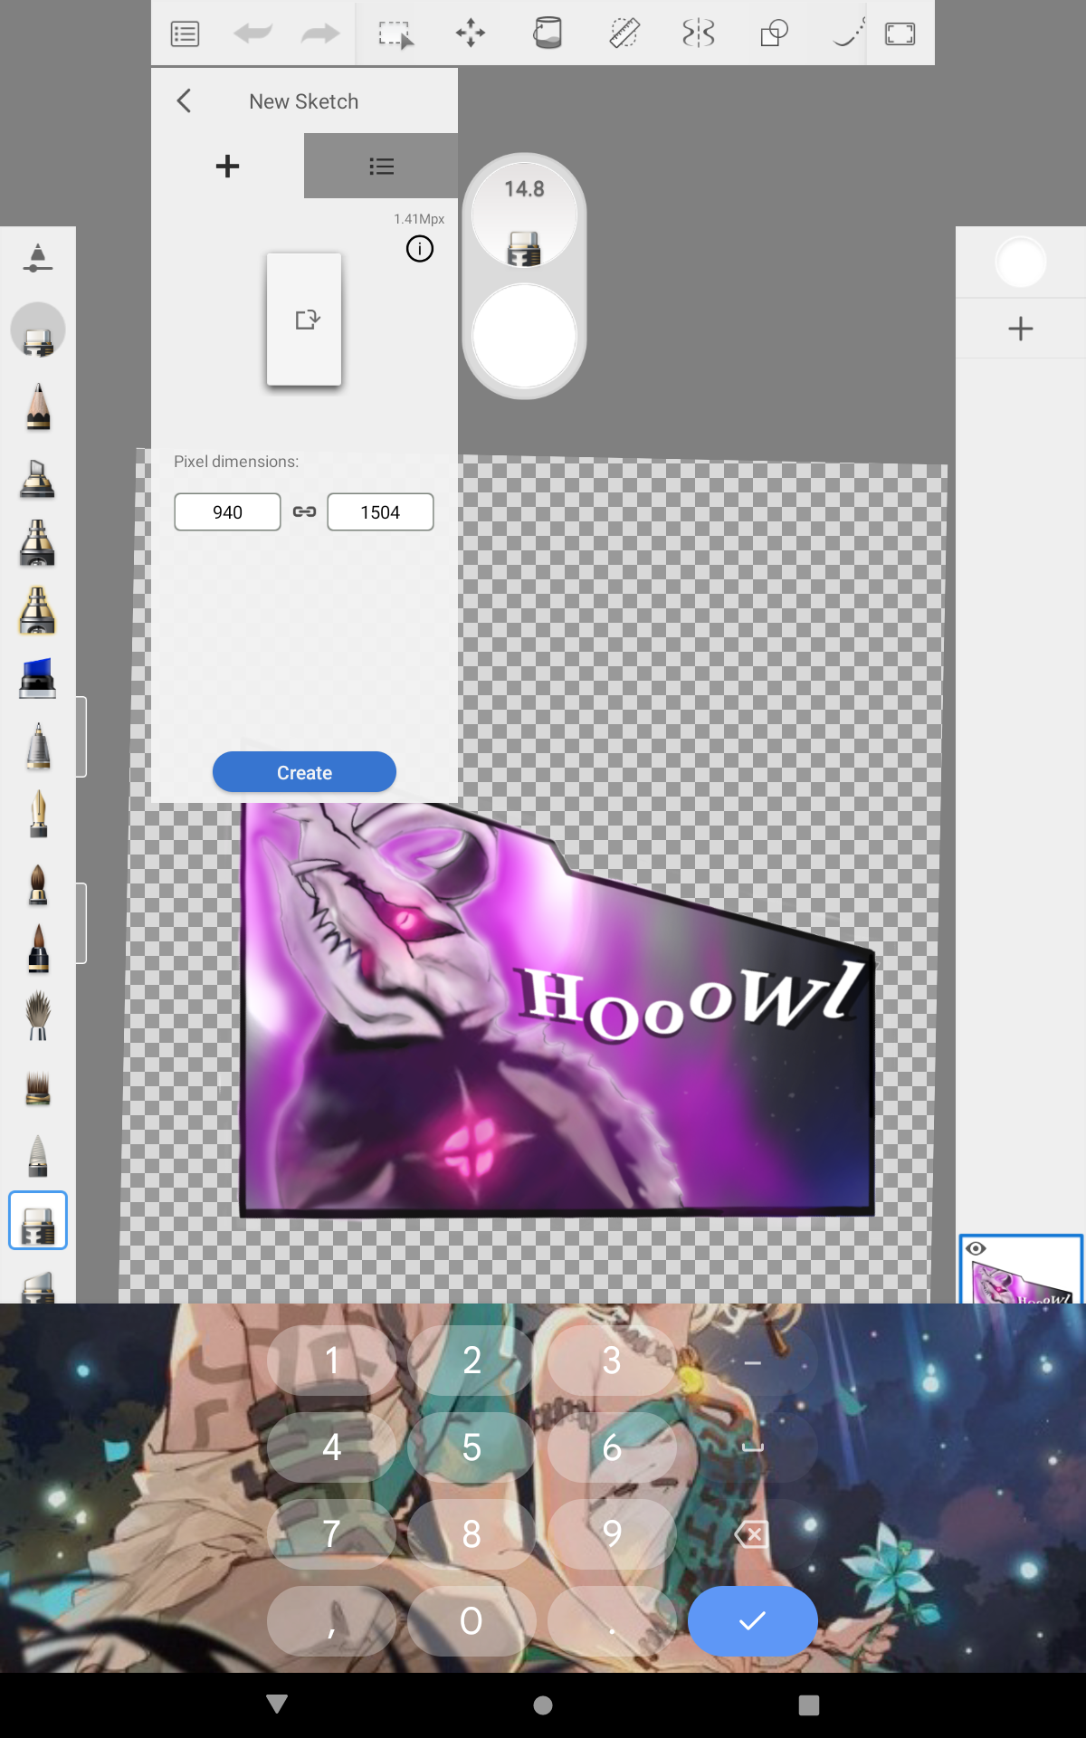Image resolution: width=1086 pixels, height=1738 pixels.
Task: Go back from New Sketch panel
Action: [x=185, y=101]
